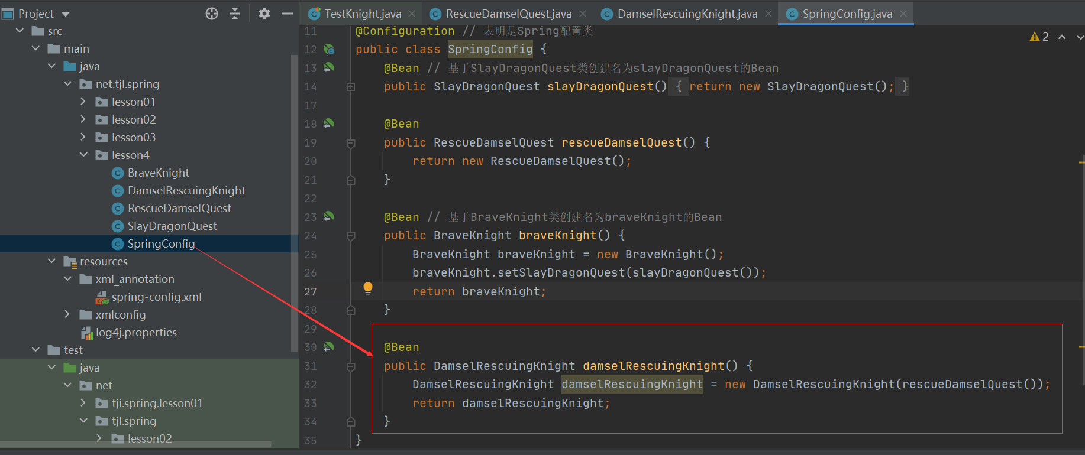This screenshot has height=455, width=1085.
Task: Open Project panel settings gear
Action: coord(264,14)
